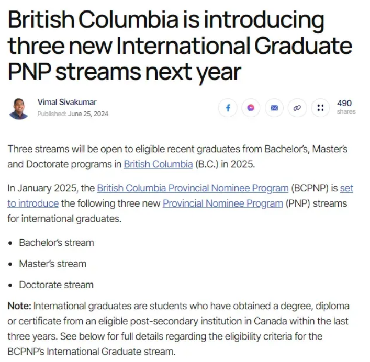The image size is (370, 362).
Task: Click the intro paragraph about three streams
Action: 177,156
